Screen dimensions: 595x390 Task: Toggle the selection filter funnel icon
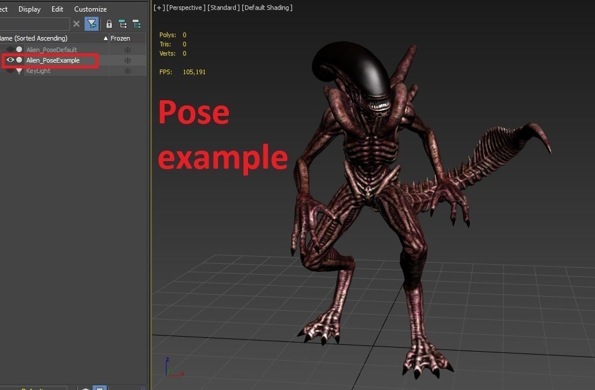(x=92, y=24)
